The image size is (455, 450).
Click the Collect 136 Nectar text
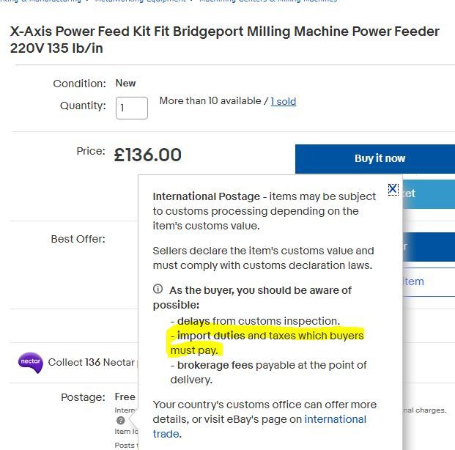(91, 362)
